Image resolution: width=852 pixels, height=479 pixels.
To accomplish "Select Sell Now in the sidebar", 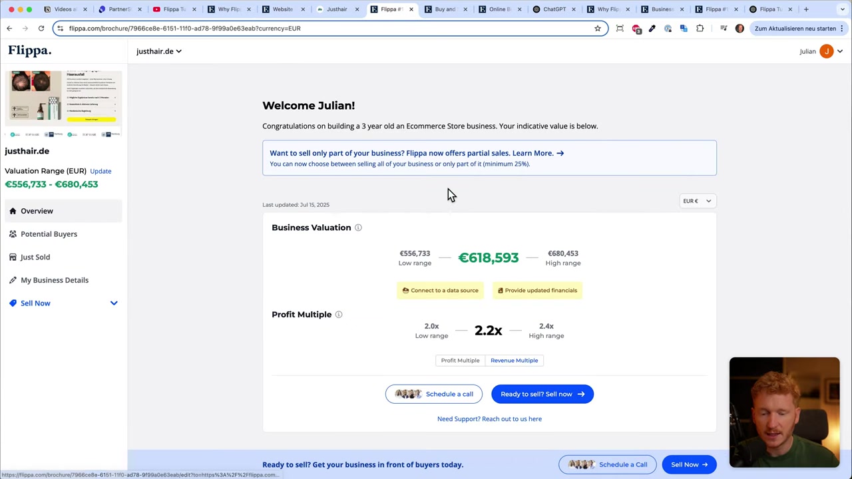I will pyautogui.click(x=35, y=303).
